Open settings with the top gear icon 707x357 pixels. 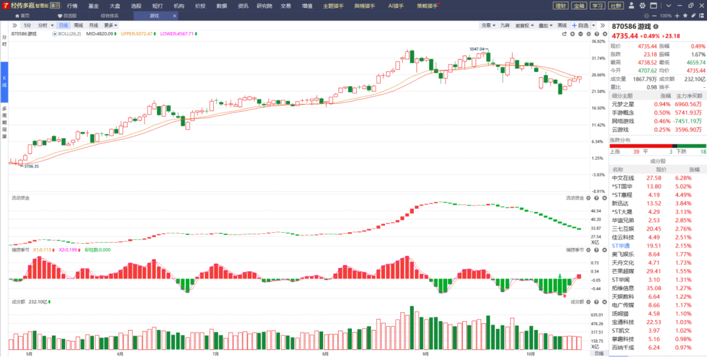coord(642,6)
